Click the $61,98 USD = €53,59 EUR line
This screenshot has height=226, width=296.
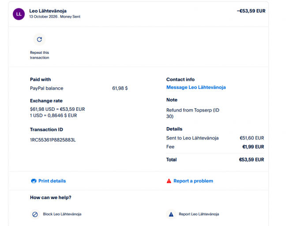pos(57,109)
